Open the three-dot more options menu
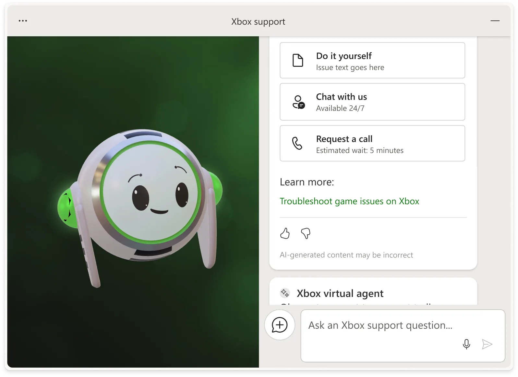Viewport: 518px width, 377px height. (x=23, y=21)
